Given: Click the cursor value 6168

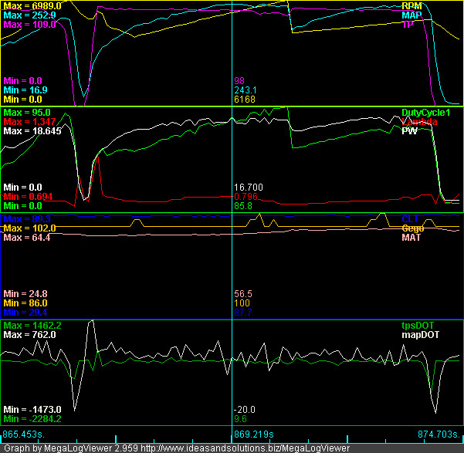Looking at the screenshot, I should pyautogui.click(x=245, y=100).
